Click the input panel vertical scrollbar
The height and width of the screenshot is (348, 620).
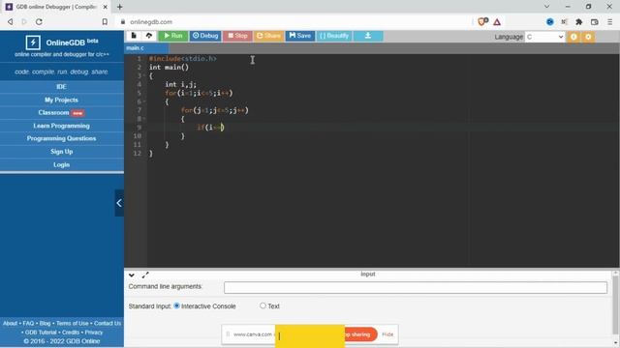point(616,305)
